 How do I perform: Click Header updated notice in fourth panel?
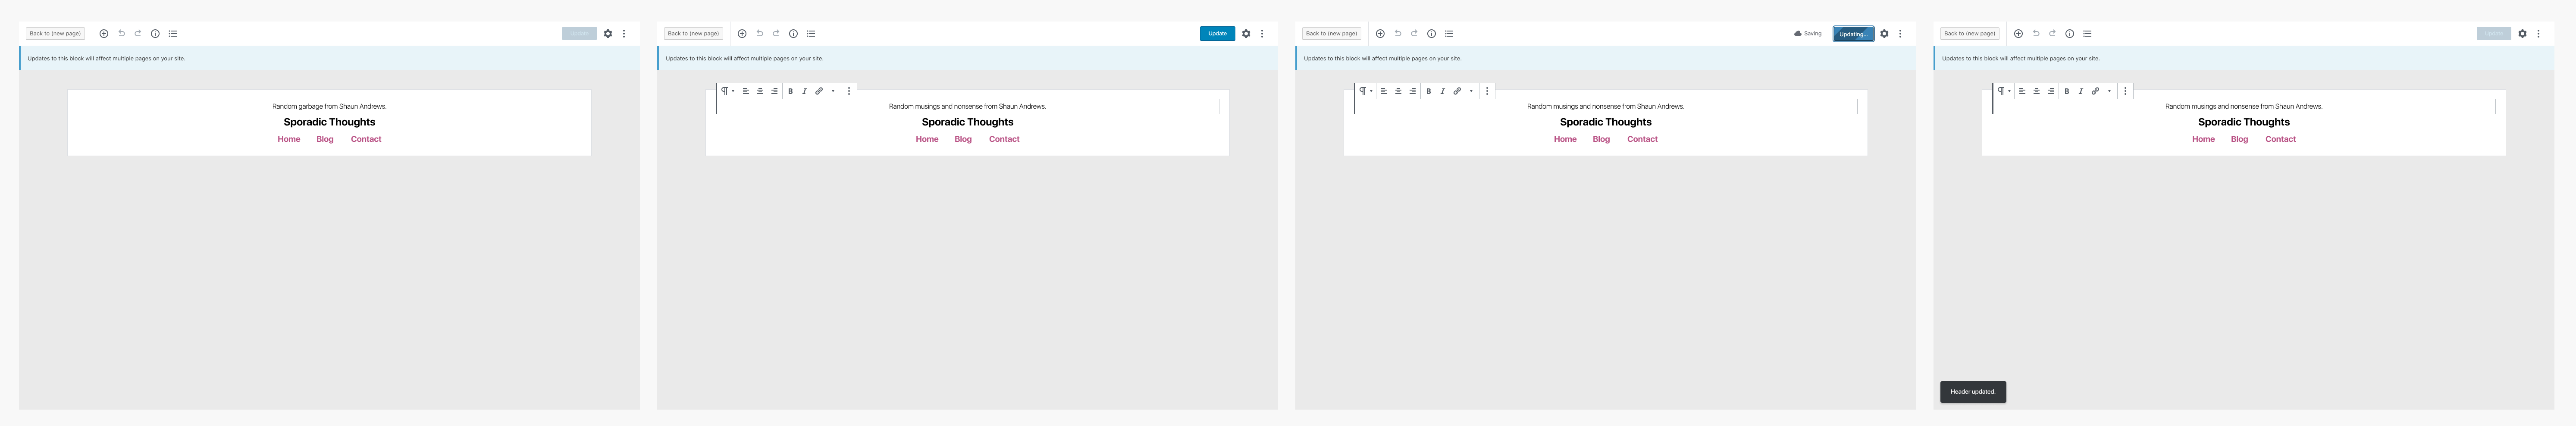point(1973,392)
